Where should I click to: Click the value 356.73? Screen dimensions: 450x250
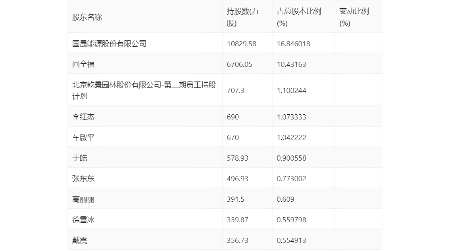237,241
